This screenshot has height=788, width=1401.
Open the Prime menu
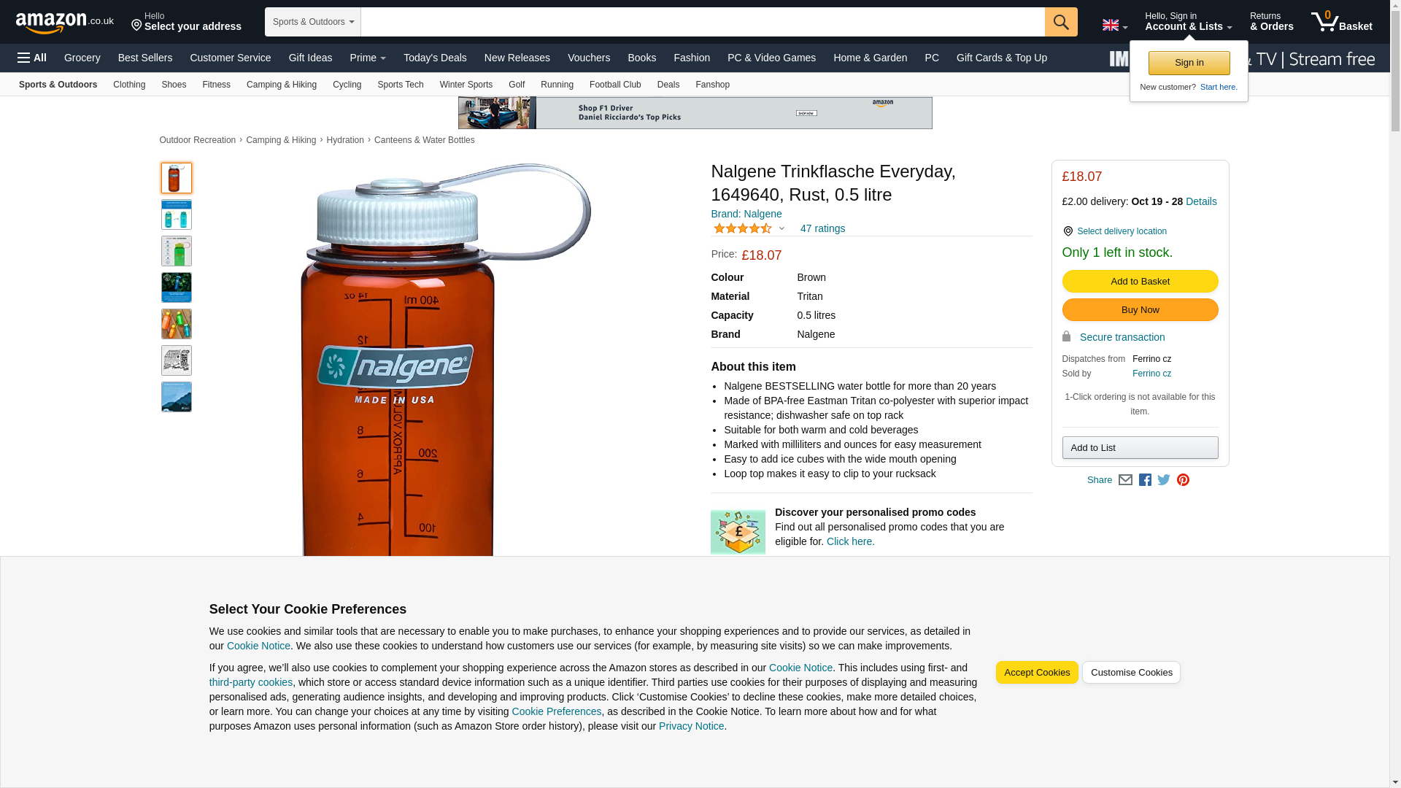coord(368,58)
